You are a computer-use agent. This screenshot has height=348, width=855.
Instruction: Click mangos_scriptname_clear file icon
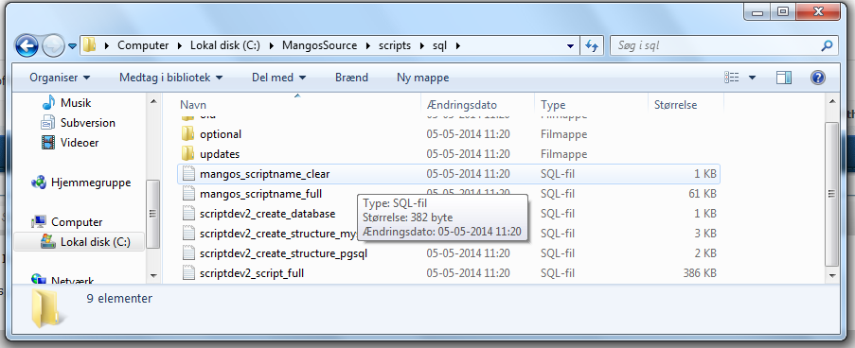(188, 174)
